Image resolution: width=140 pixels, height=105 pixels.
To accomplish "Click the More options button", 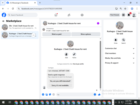I will 86,34.
